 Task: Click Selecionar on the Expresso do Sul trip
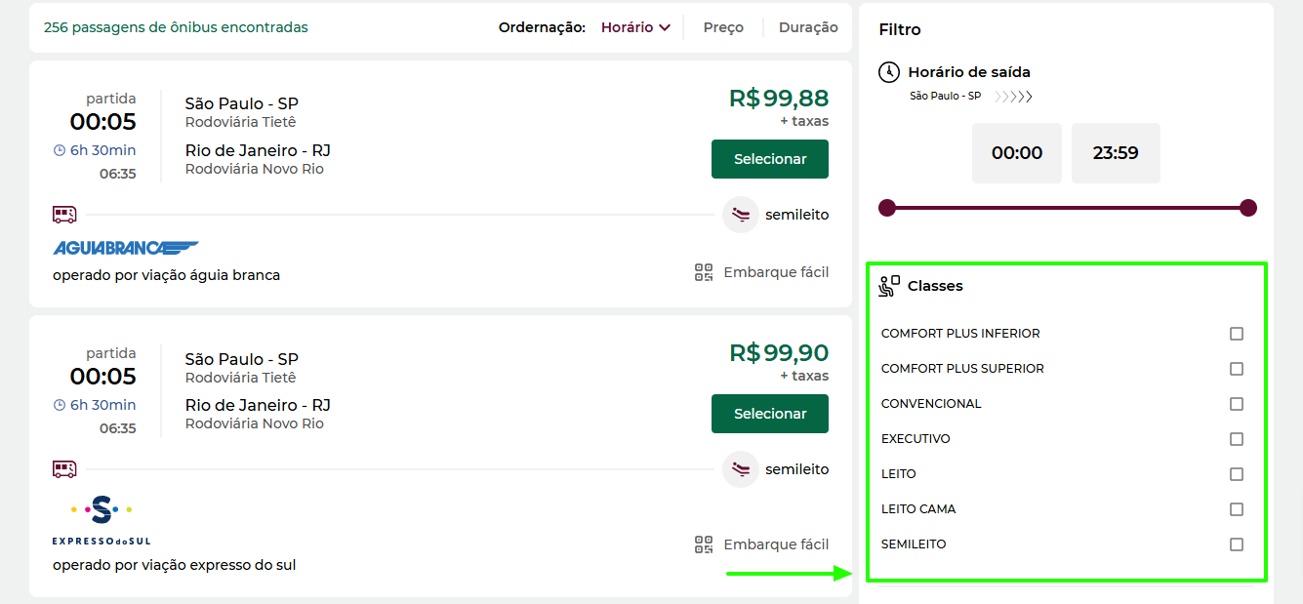coord(769,414)
